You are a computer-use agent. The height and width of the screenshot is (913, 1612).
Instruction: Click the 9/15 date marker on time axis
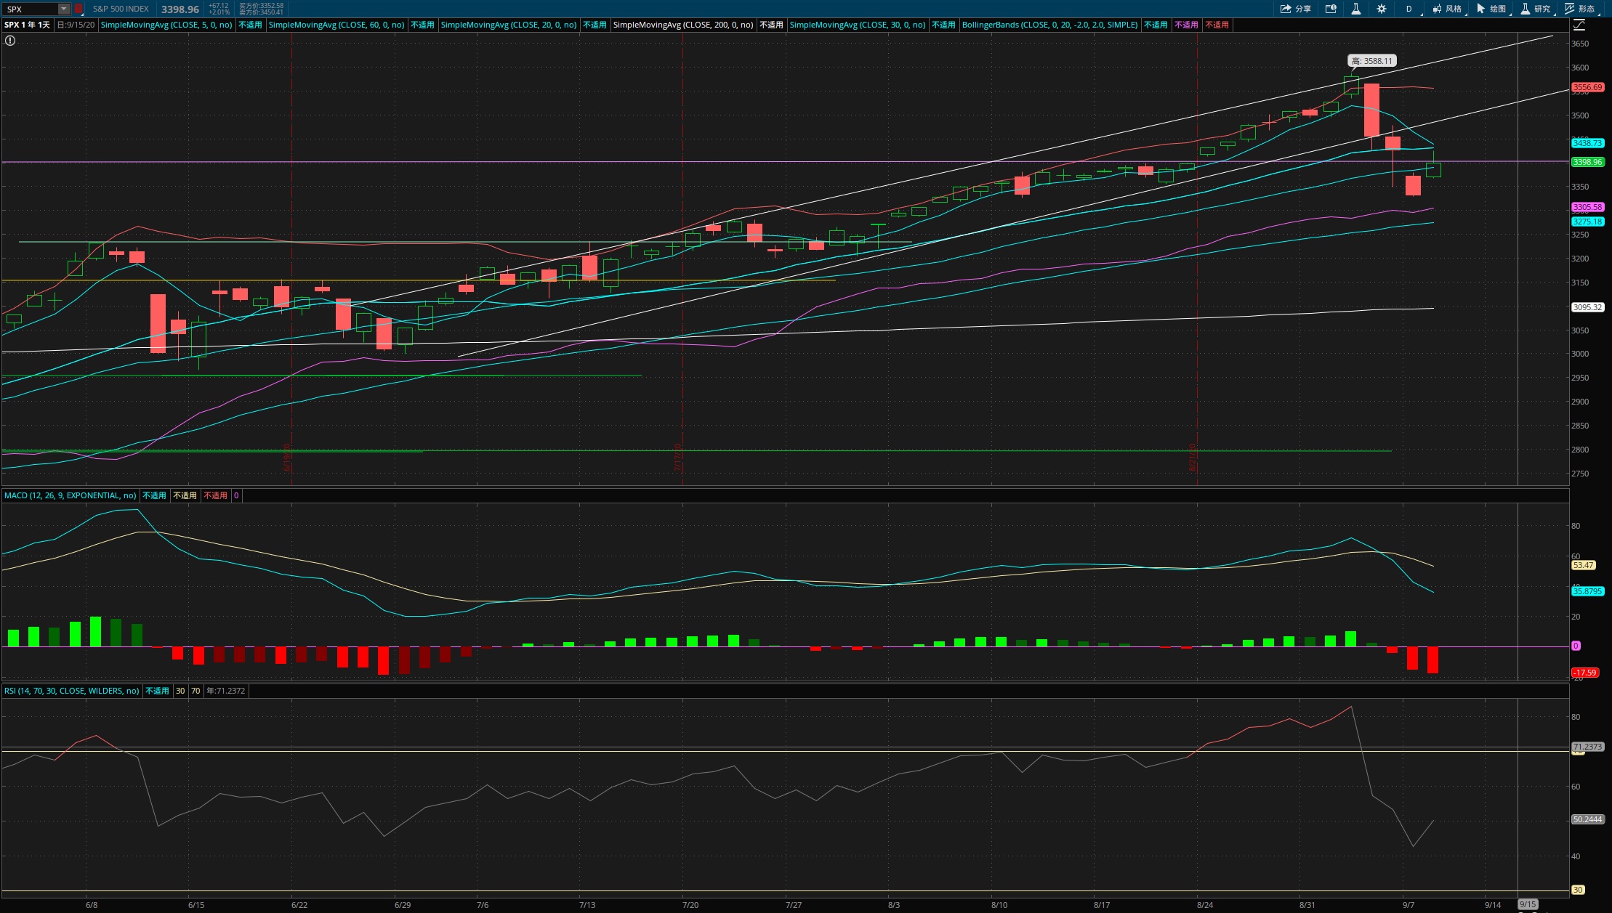pos(1528,904)
